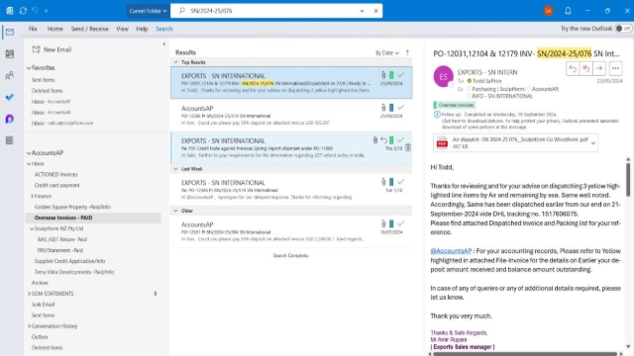Toggle Try the new Outlook switch
Viewport: 634px width, 356px height.
(623, 29)
